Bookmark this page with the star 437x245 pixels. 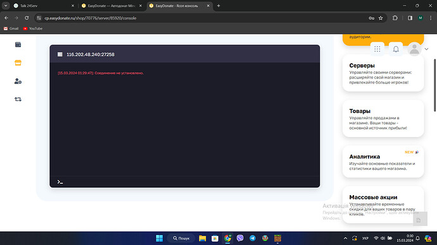[381, 18]
